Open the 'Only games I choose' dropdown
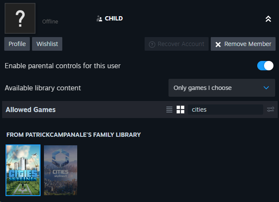Image resolution: width=279 pixels, height=202 pixels. click(221, 88)
